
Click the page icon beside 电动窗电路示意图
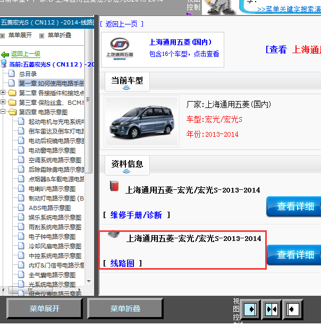[x=21, y=150]
